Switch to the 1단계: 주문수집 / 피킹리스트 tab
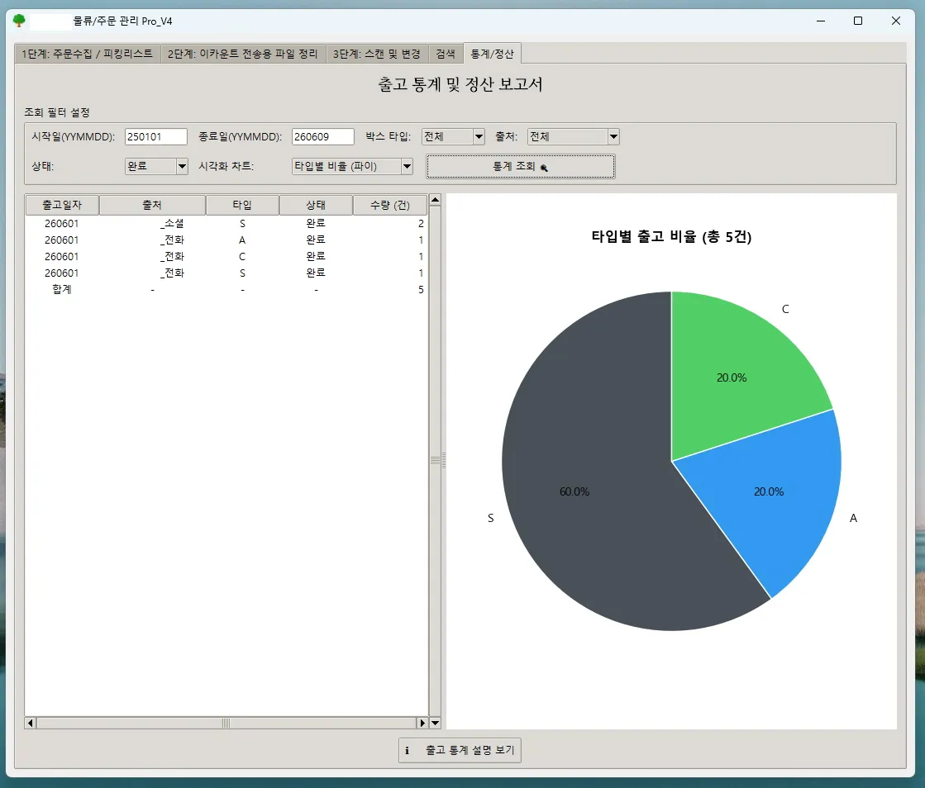 click(88, 55)
